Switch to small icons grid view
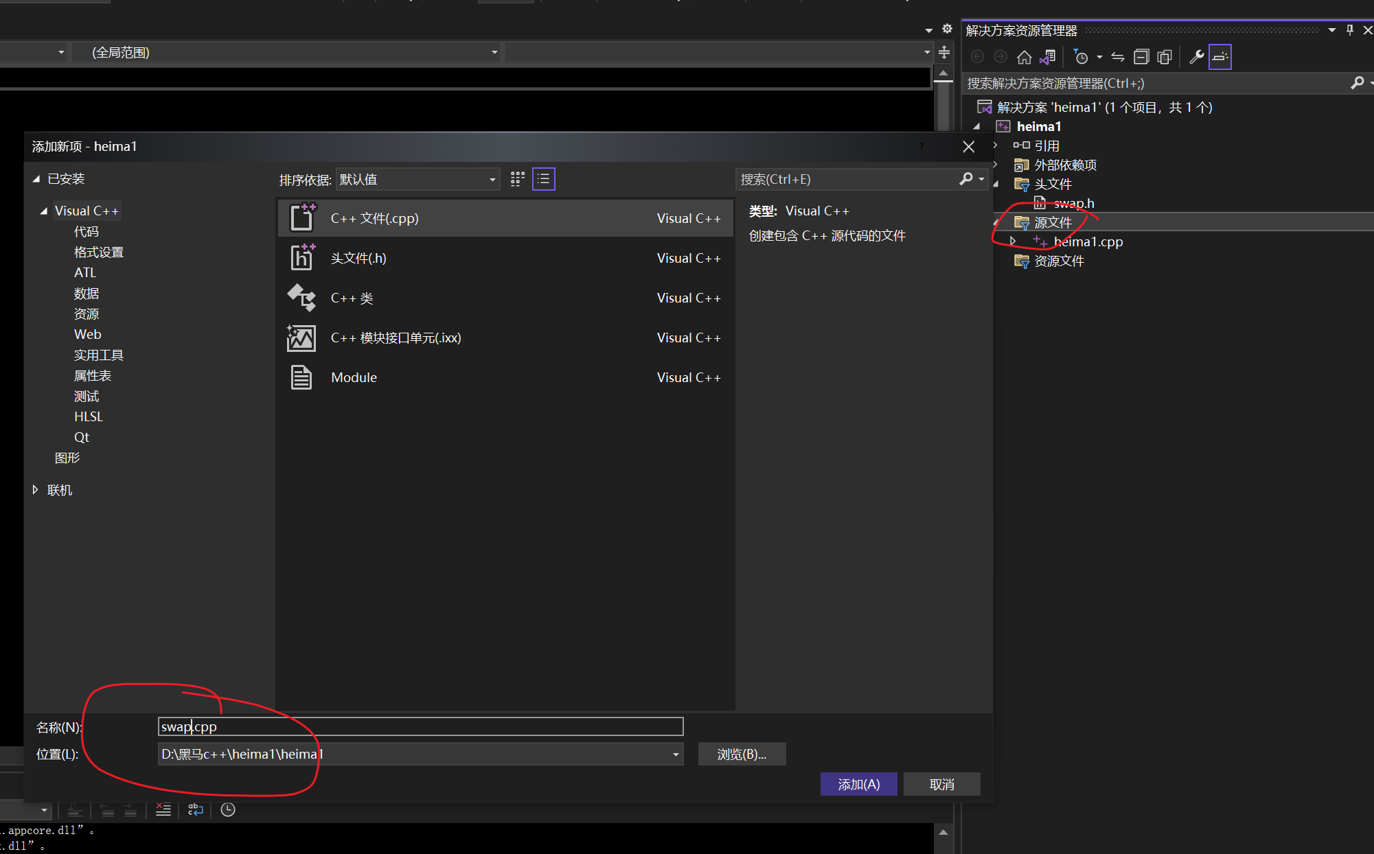The height and width of the screenshot is (854, 1374). tap(518, 180)
